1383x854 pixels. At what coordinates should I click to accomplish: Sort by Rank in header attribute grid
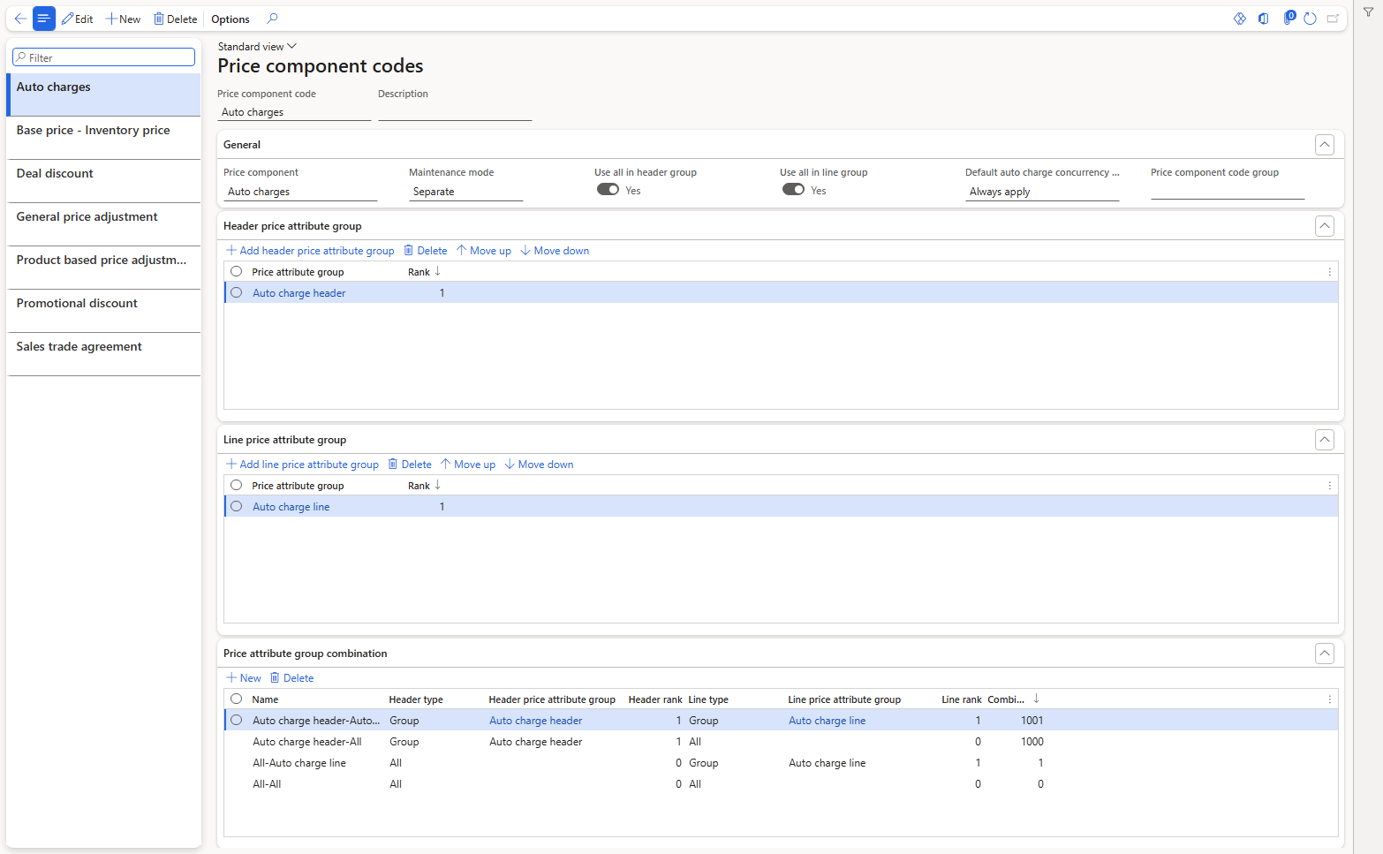point(424,272)
